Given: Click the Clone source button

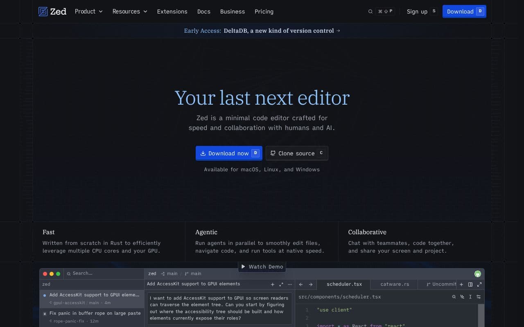Looking at the screenshot, I should point(297,153).
